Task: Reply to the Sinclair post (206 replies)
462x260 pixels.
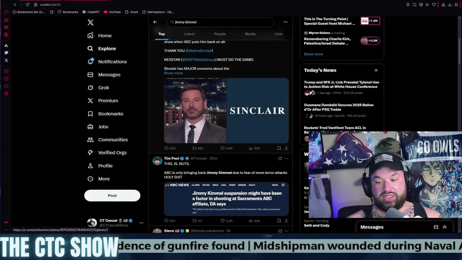Action: coord(170,148)
